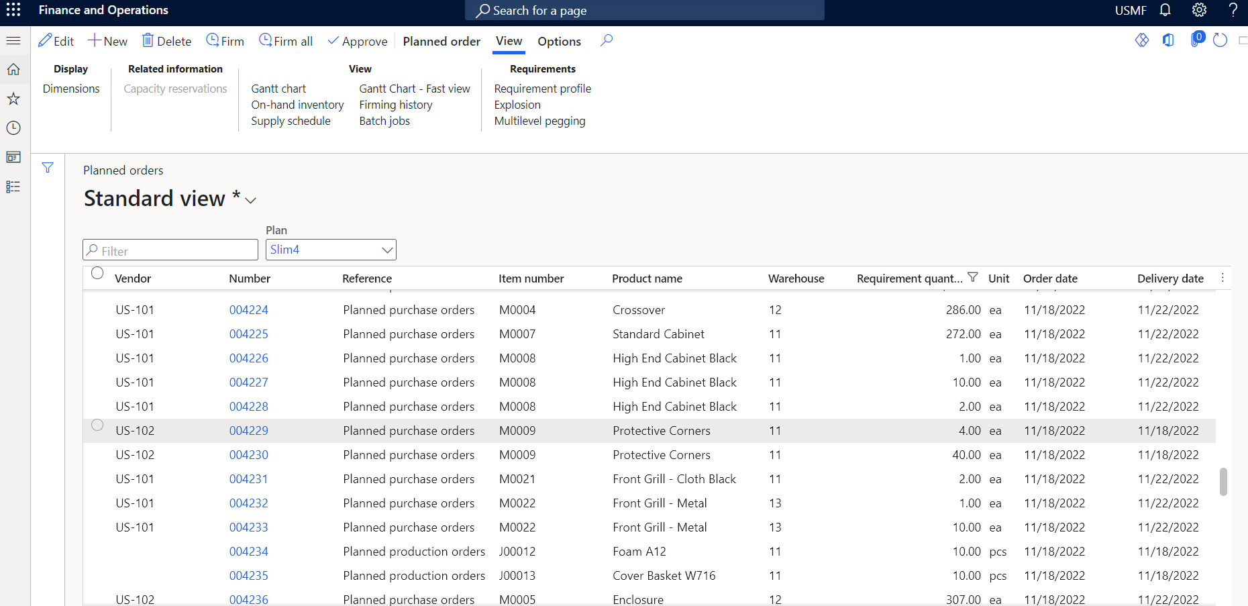Select row checkbox for order 004229
Screen dimensions: 1248x606
pos(97,425)
